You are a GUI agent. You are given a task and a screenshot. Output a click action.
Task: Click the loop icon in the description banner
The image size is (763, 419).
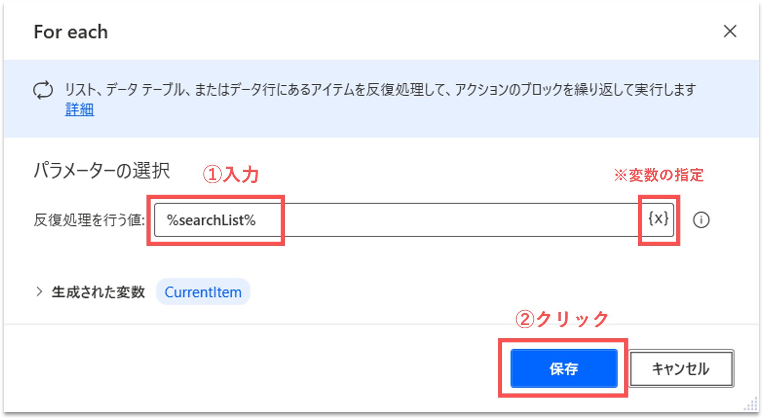[43, 90]
